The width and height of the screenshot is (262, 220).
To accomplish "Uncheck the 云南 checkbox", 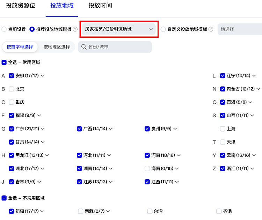I will pyautogui.click(x=223, y=155).
